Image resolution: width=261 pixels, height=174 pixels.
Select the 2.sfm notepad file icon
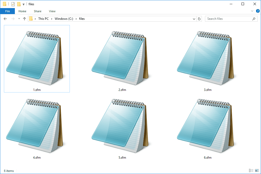click(120, 58)
